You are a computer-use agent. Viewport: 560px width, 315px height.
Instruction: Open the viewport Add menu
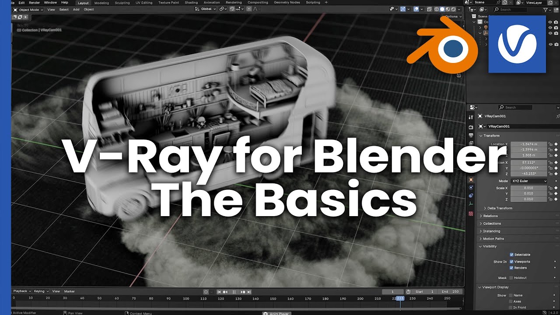[76, 10]
